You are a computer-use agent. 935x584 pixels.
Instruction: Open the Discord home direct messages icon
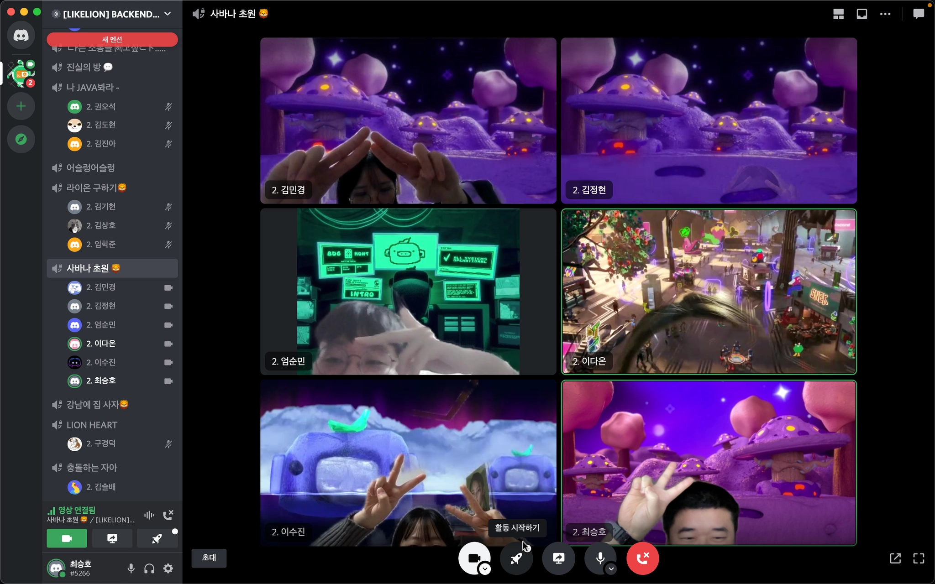coord(21,35)
